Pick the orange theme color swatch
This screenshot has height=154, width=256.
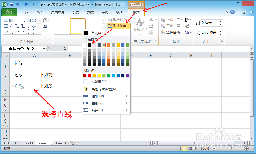coord(108,45)
